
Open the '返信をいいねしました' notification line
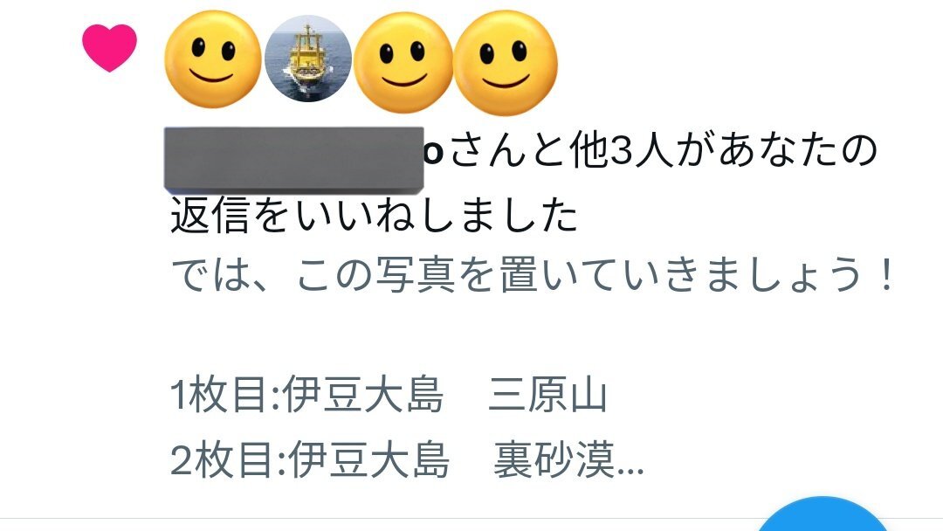pos(374,216)
